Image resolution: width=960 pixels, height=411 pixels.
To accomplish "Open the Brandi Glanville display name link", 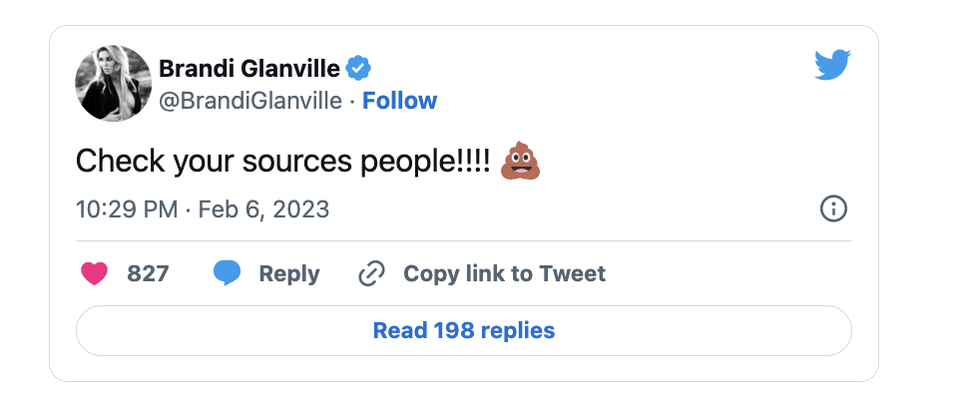I will (249, 69).
